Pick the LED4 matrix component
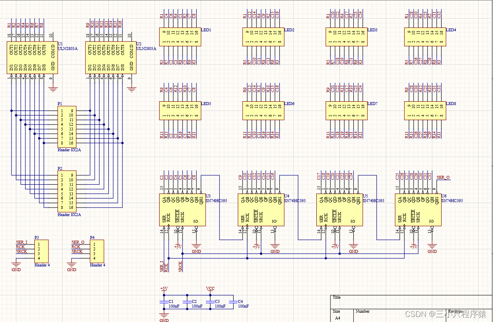The image size is (493, 322). 425,37
